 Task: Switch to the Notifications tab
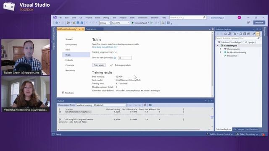(252, 129)
